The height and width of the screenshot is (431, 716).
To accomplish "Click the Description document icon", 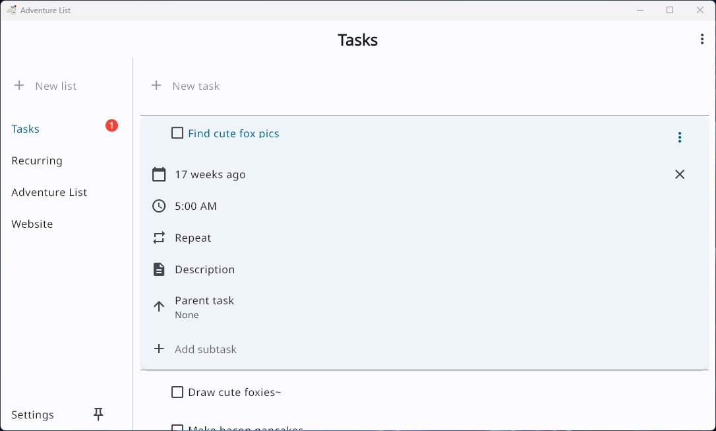I will click(159, 270).
